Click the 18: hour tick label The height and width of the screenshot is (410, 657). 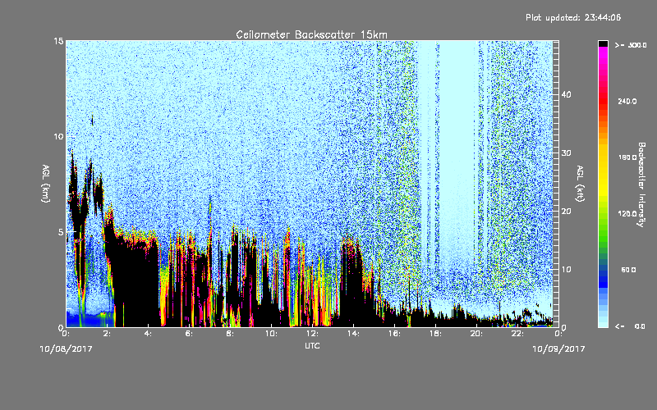[435, 334]
